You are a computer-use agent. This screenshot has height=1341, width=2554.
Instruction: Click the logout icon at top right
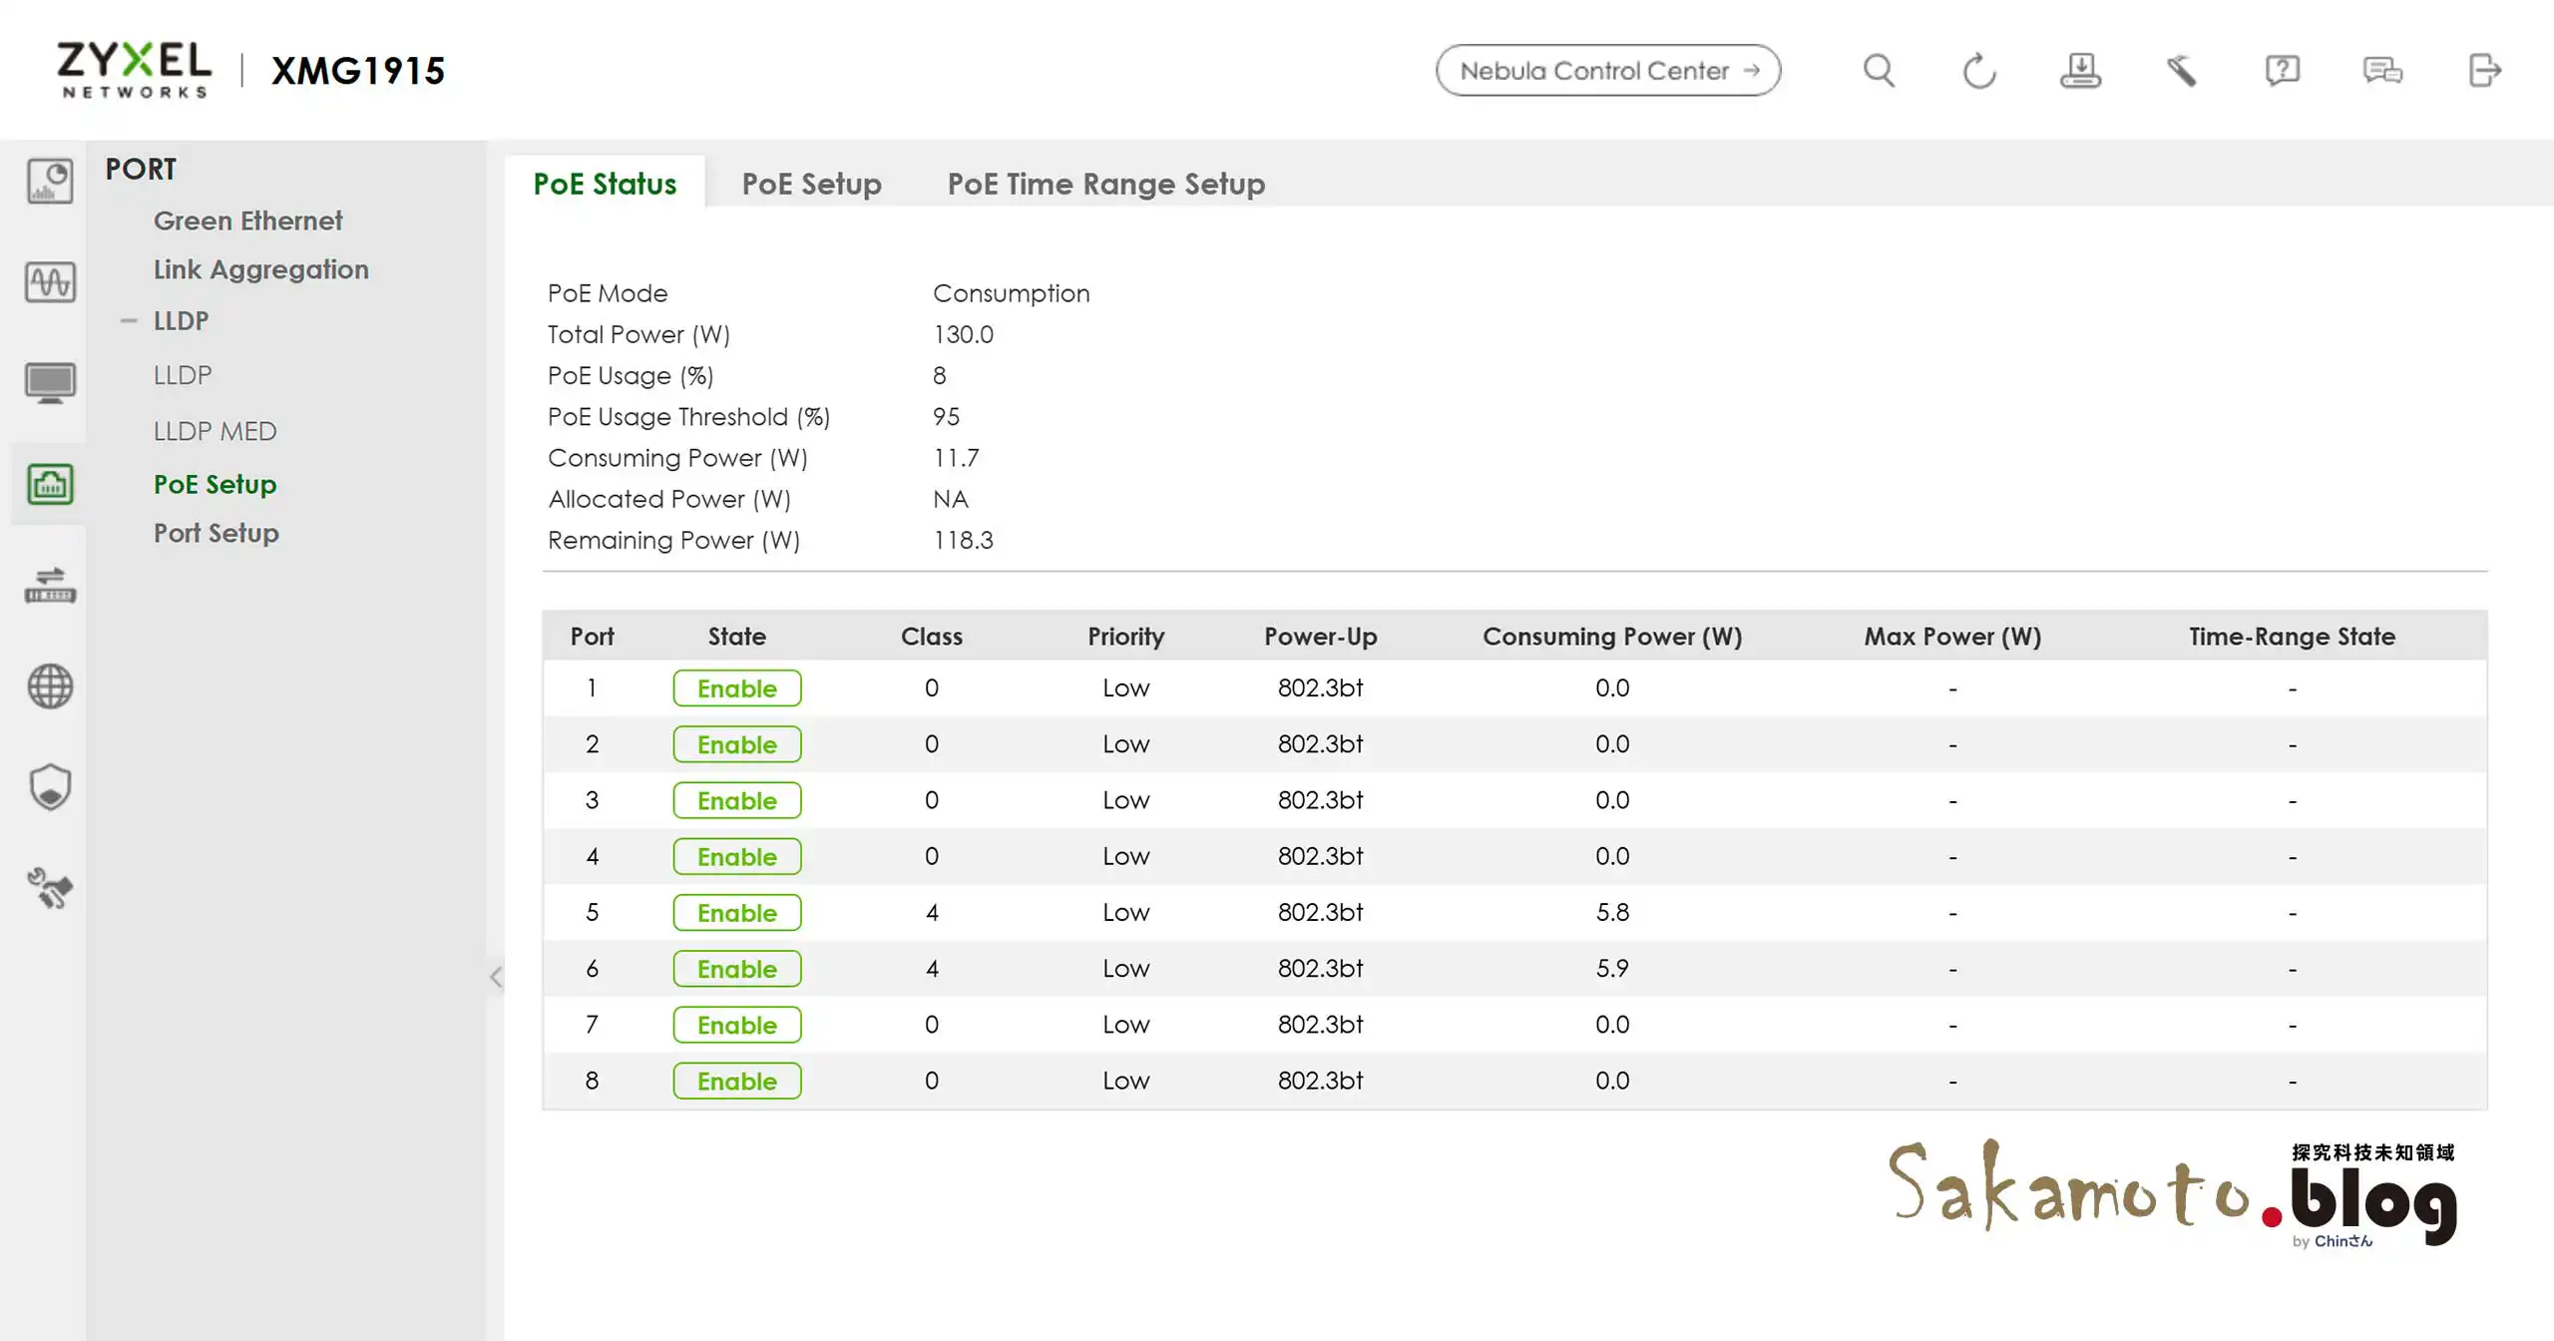click(2484, 71)
